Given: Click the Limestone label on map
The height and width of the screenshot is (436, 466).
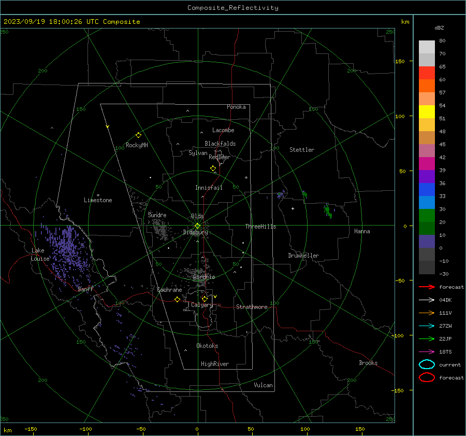Looking at the screenshot, I should pyautogui.click(x=98, y=200).
